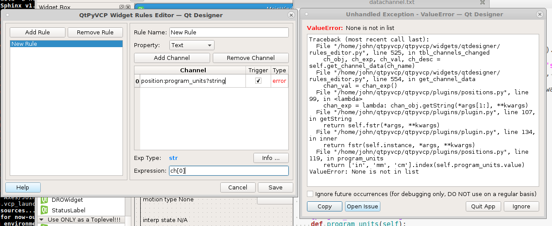Click Ignore in exception dialog
Viewport: 552px width, 226px height.
521,206
